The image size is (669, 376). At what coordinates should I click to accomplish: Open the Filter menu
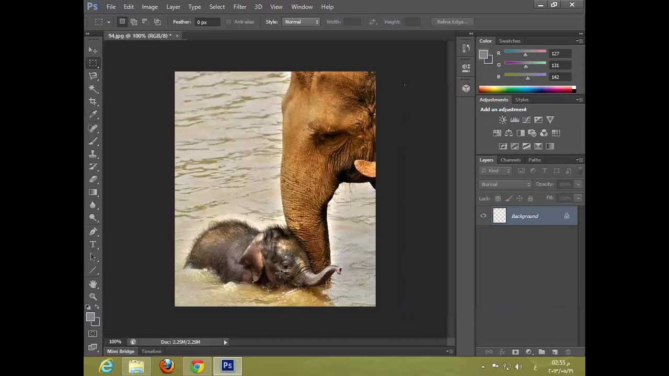click(240, 7)
